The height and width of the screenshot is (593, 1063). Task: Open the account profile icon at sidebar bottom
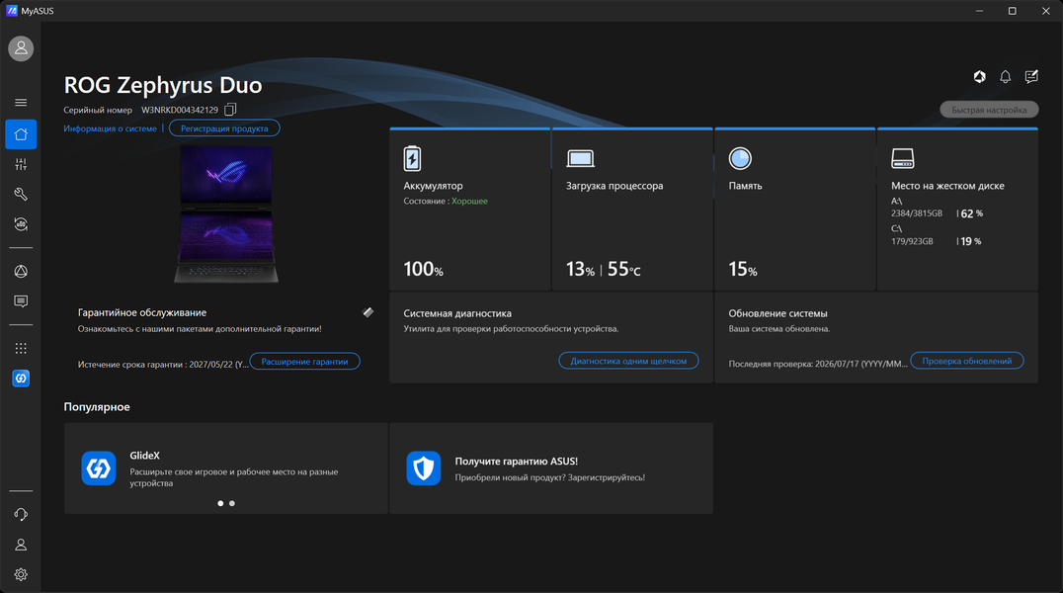coord(21,545)
